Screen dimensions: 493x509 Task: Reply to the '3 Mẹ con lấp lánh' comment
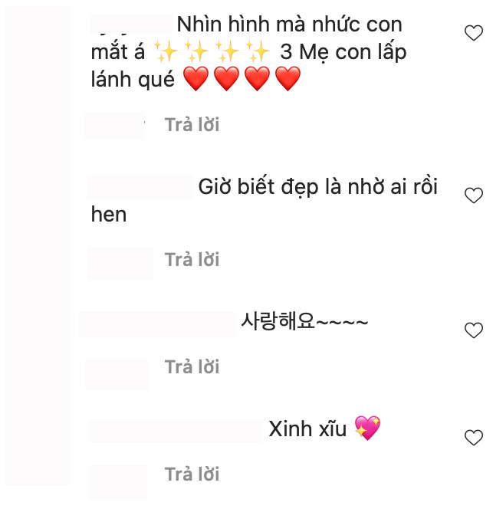click(192, 125)
